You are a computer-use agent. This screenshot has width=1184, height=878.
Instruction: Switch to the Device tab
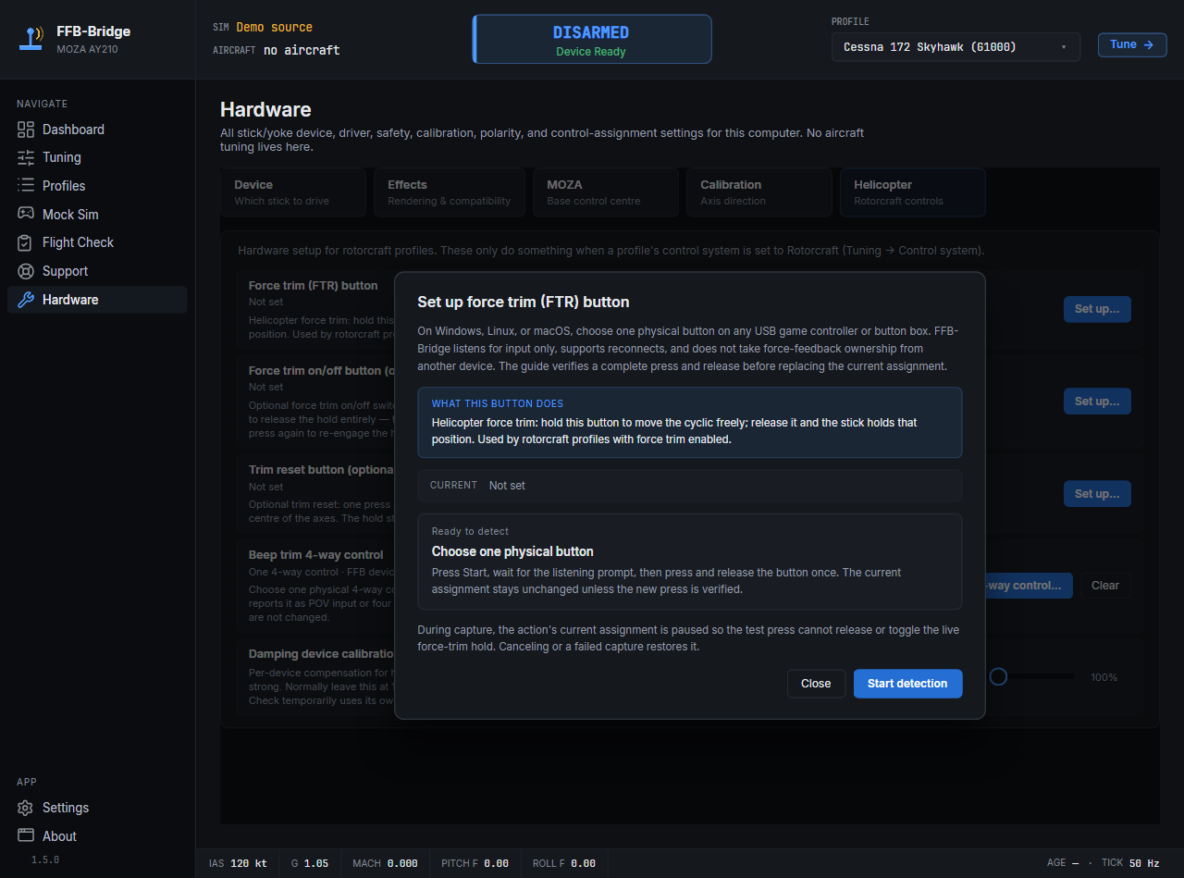tap(293, 192)
